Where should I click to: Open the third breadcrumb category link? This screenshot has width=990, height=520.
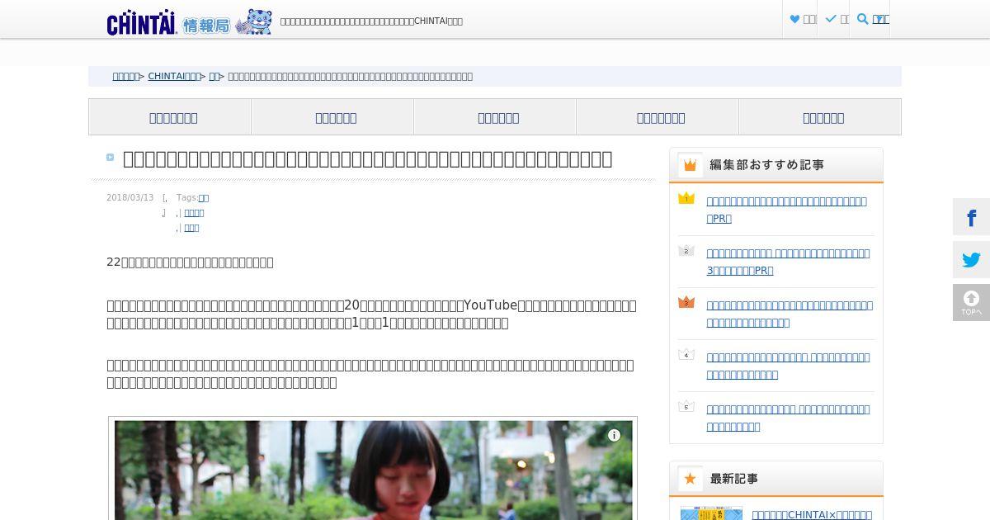tap(214, 76)
